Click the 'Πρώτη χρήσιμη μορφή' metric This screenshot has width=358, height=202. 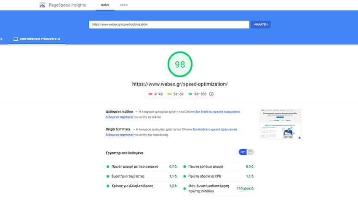coord(206,167)
